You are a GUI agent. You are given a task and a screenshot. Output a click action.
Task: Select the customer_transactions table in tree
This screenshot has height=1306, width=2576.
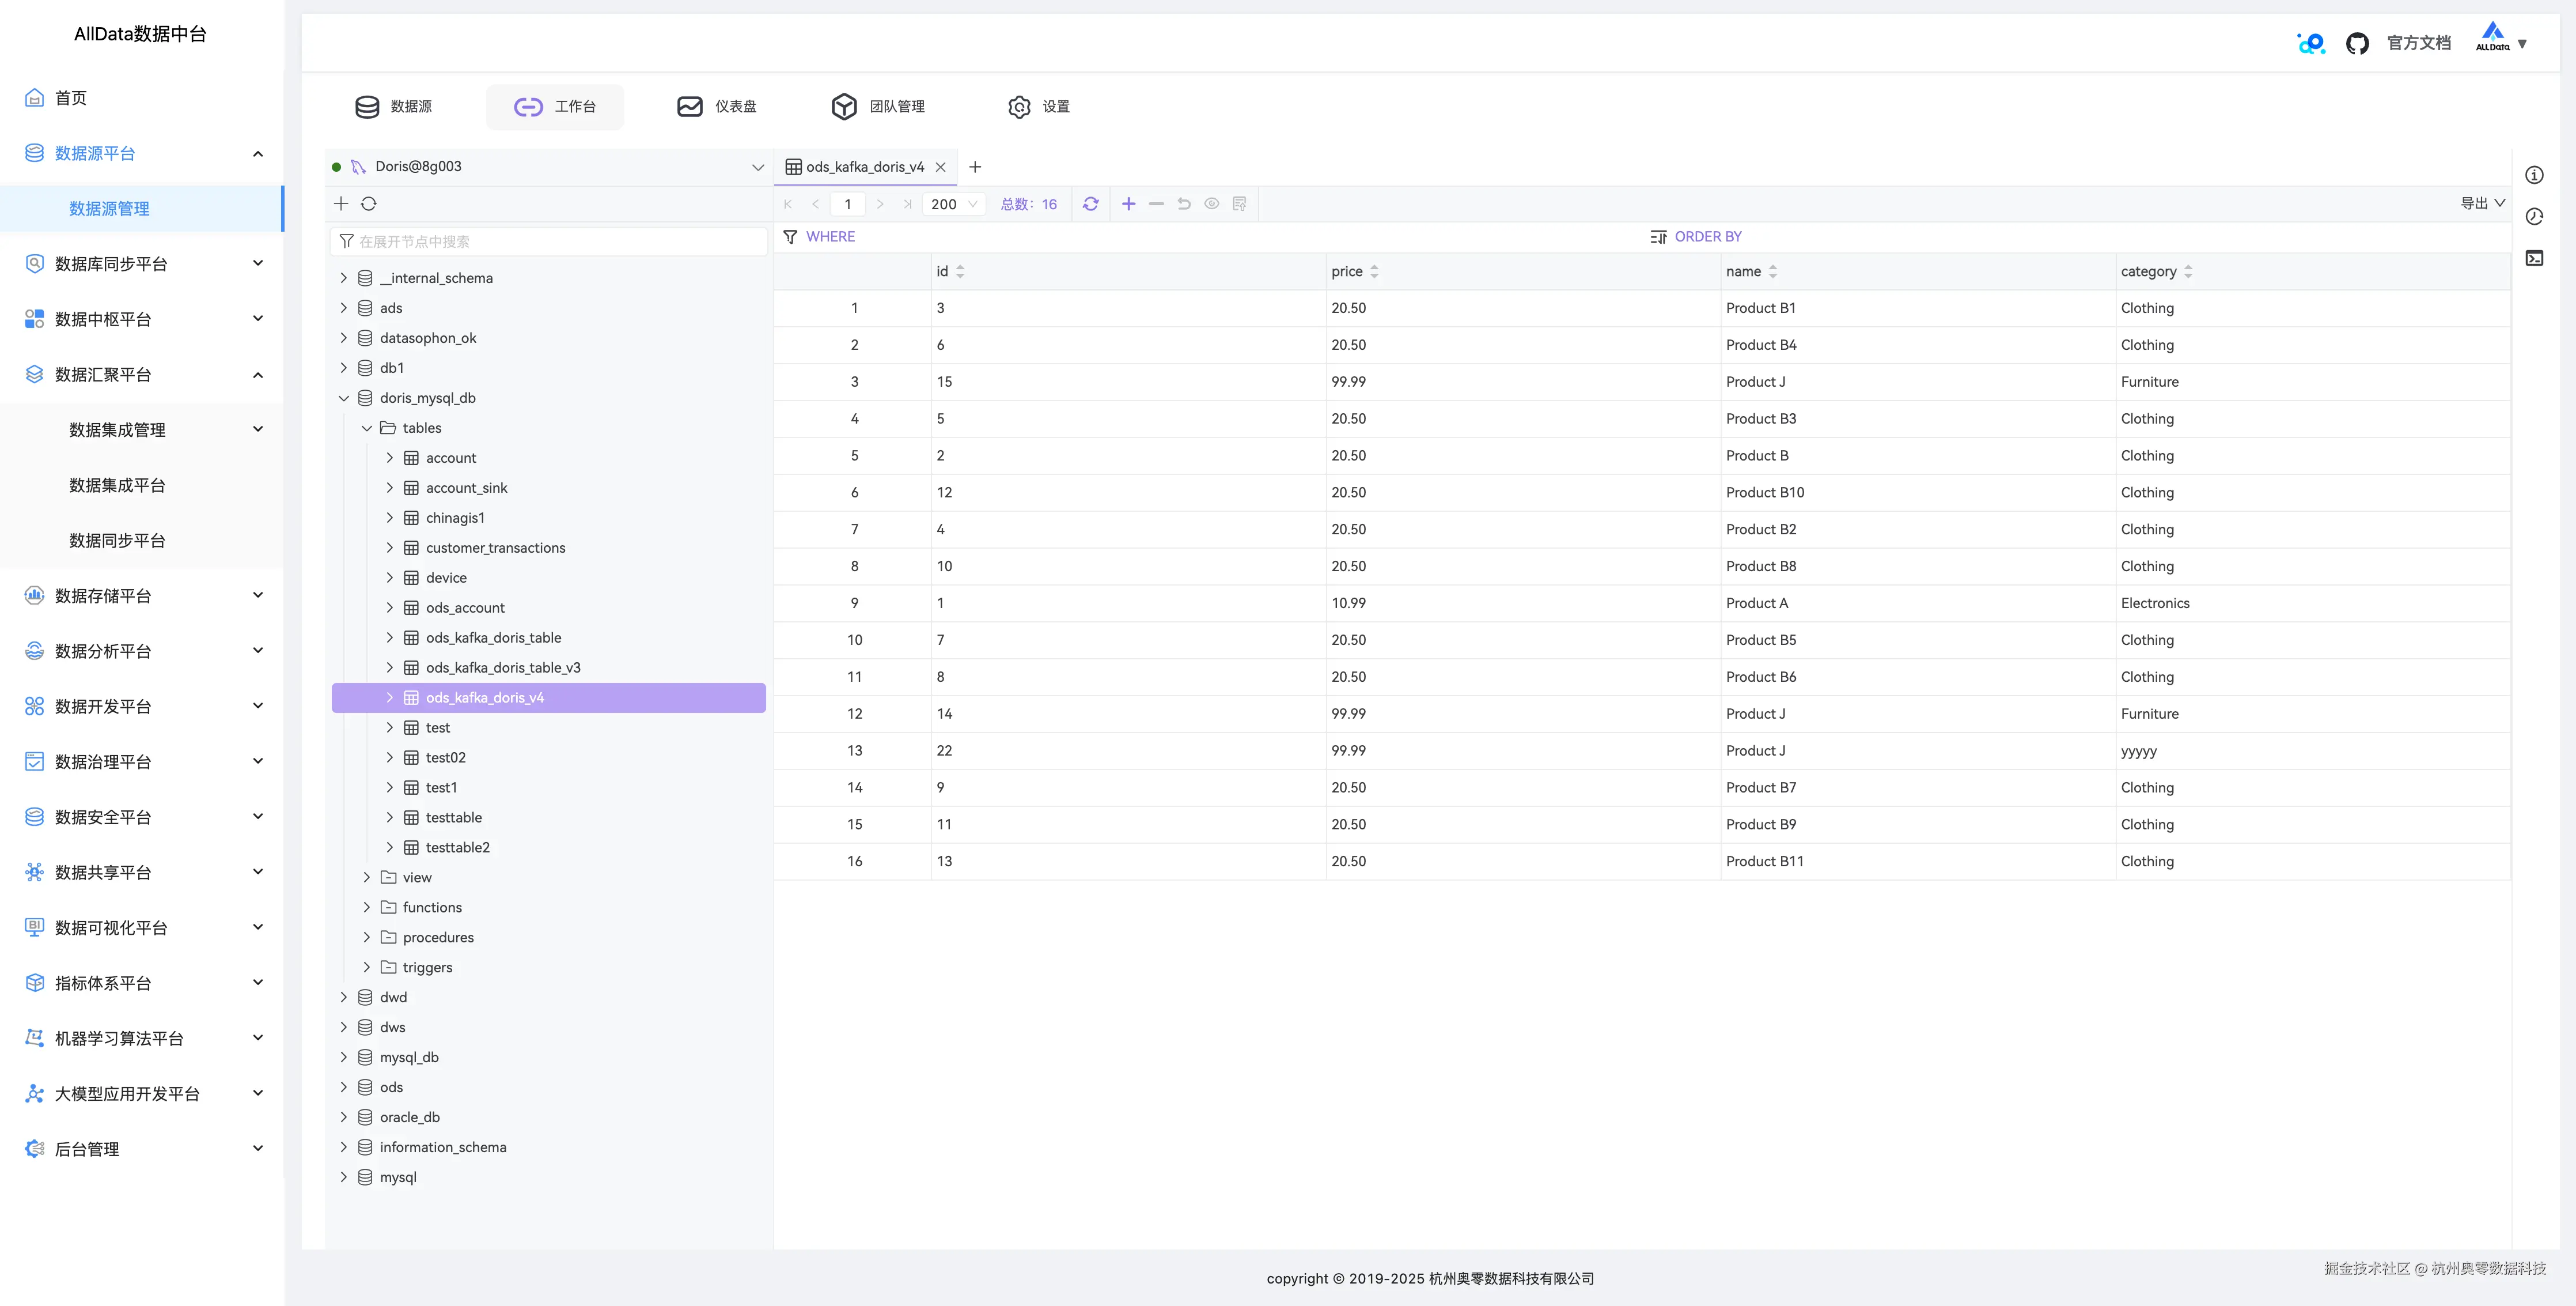[495, 548]
